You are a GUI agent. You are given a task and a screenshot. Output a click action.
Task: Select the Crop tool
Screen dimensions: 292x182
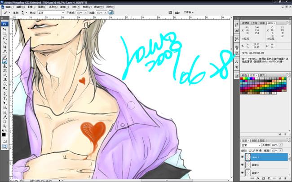(4, 47)
